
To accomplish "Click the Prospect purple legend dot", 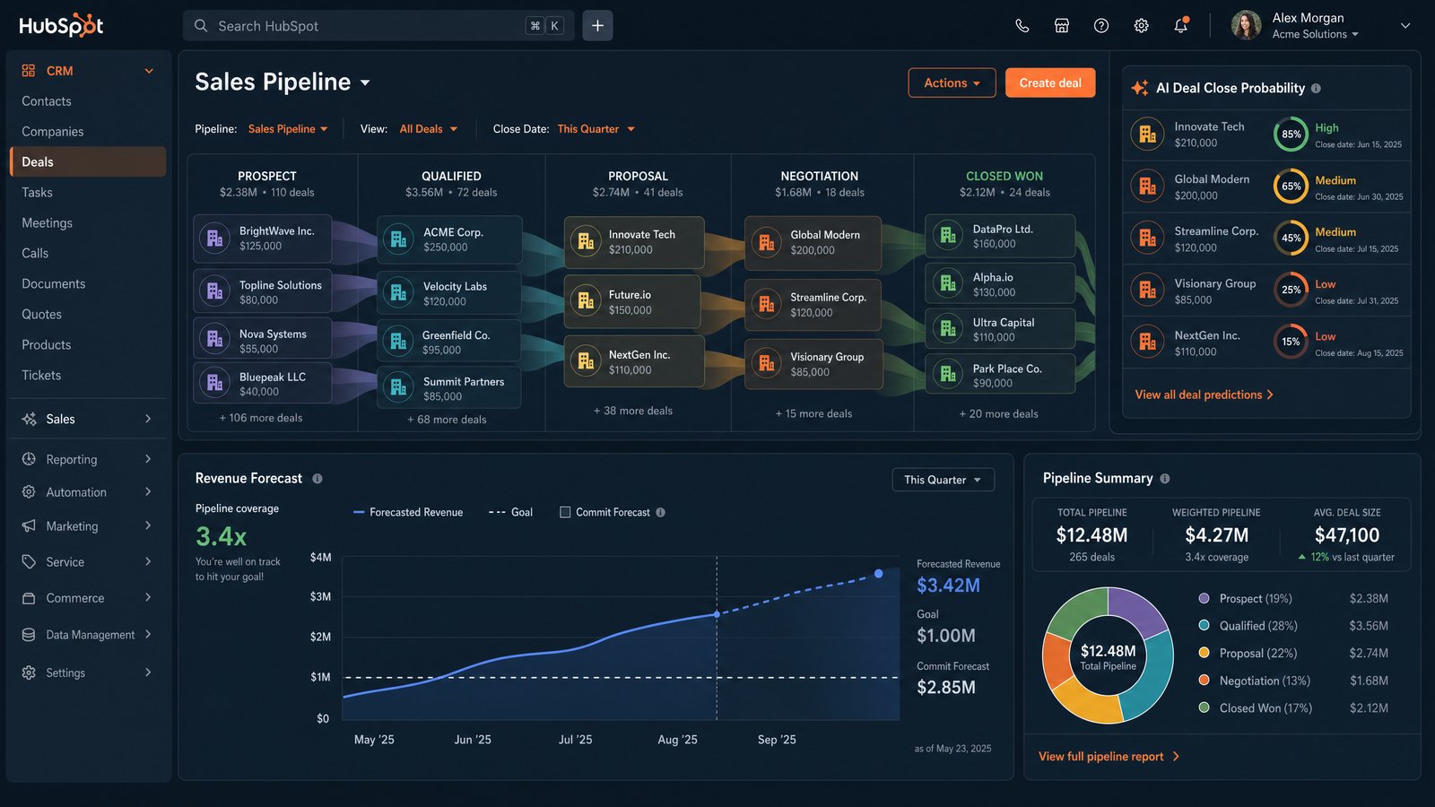I will [1205, 598].
